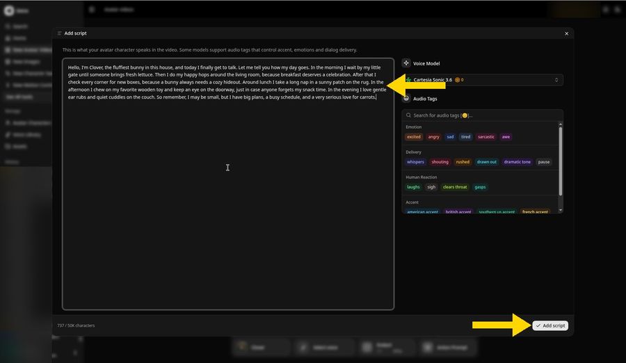This screenshot has height=363, width=626.
Task: Select the sigh human reaction tag
Action: pos(431,187)
